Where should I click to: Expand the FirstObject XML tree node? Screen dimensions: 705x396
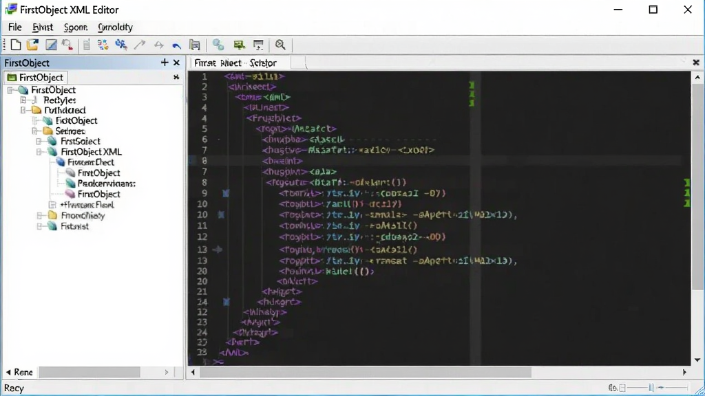click(x=39, y=152)
